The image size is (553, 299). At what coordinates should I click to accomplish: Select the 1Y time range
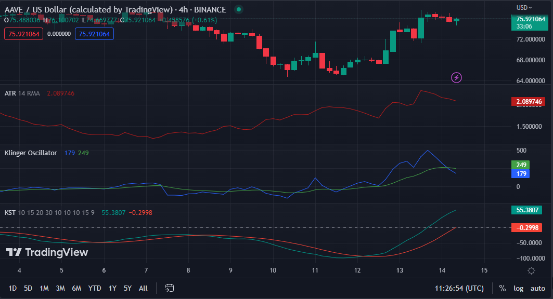(112, 288)
